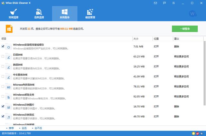Switch to 高级清理 vacuum tab

click(x=39, y=13)
